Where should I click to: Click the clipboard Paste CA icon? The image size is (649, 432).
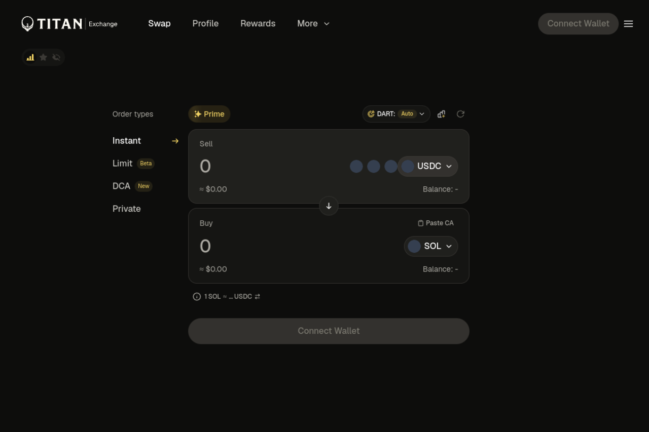(x=420, y=223)
